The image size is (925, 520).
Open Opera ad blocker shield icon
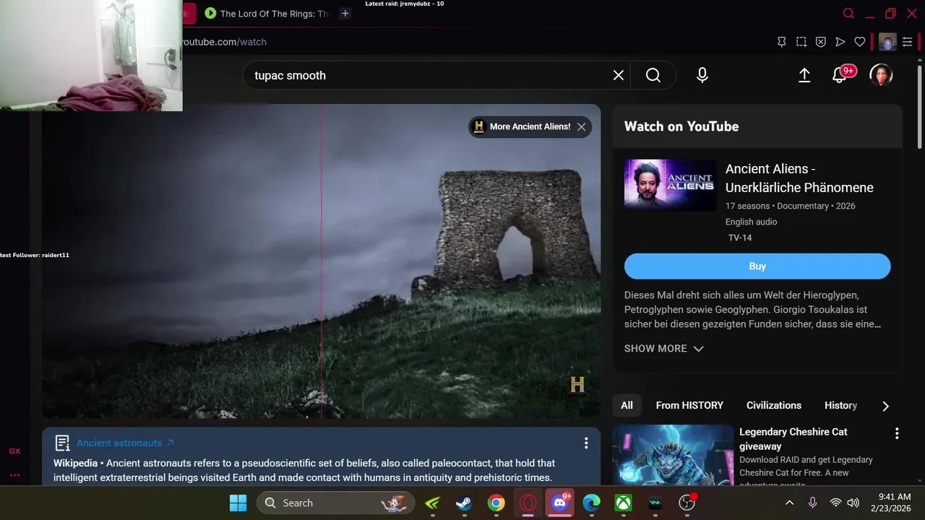click(821, 42)
